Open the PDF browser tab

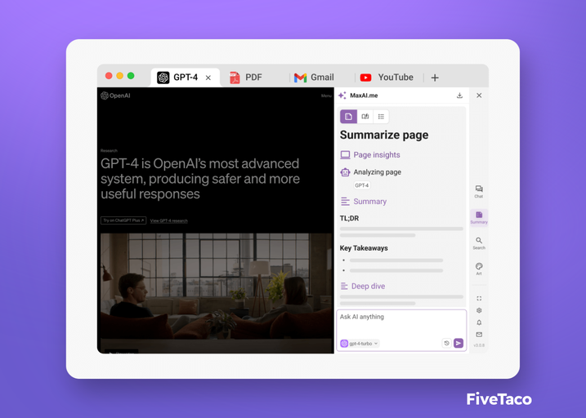[245, 78]
